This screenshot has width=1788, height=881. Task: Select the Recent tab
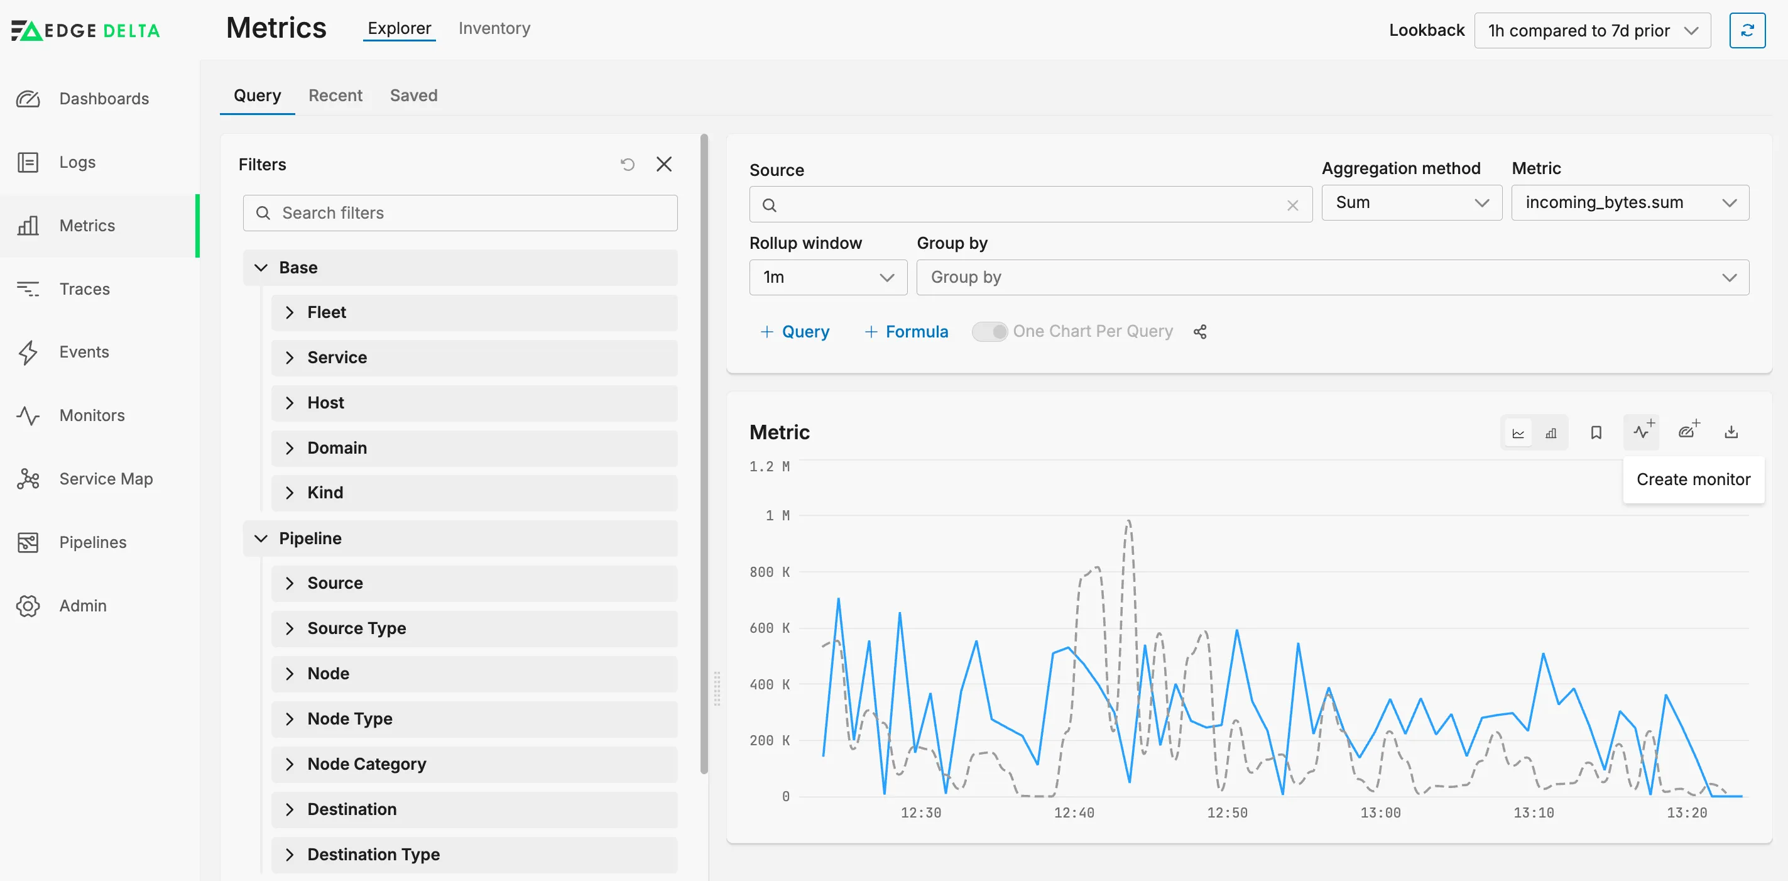[x=335, y=96]
